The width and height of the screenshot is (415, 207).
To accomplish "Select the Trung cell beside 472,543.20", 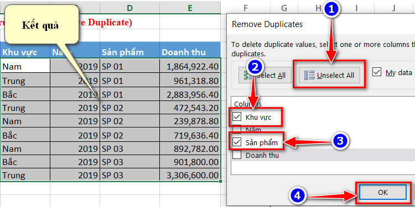I will 25,108.
